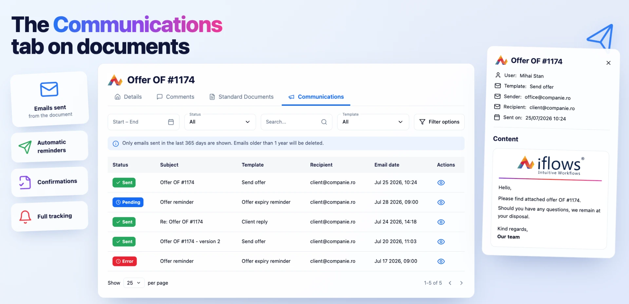Switch to the Comments tab
The height and width of the screenshot is (304, 629).
tap(175, 97)
